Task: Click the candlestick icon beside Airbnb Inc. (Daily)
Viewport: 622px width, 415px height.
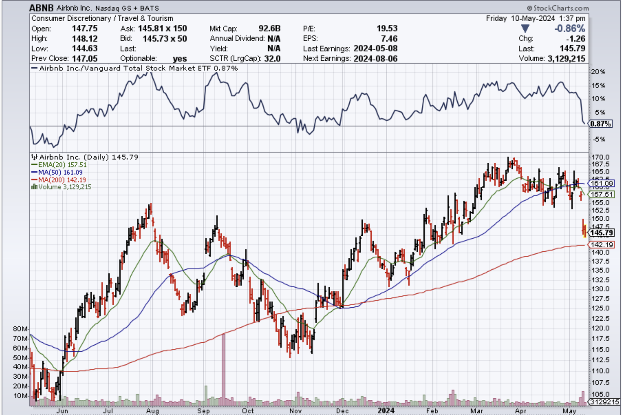Action: pos(34,157)
